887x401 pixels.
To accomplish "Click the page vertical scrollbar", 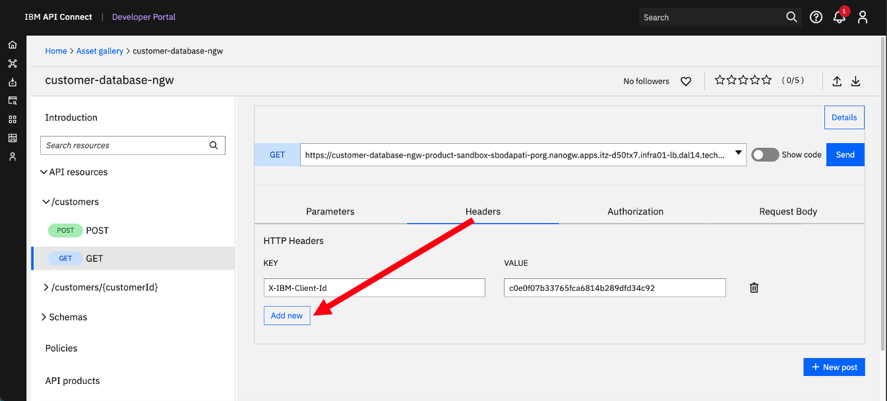I will coord(883,195).
